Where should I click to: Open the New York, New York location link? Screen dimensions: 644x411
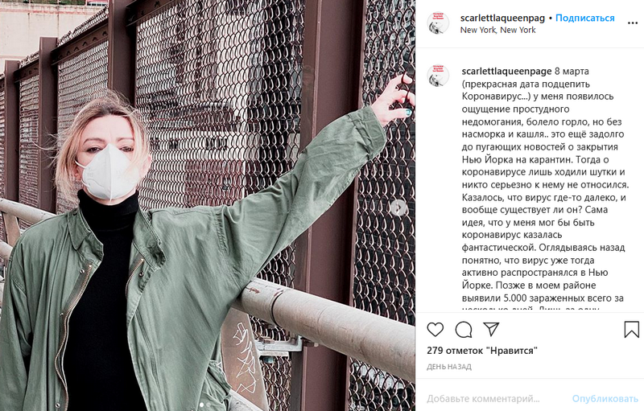(x=497, y=30)
